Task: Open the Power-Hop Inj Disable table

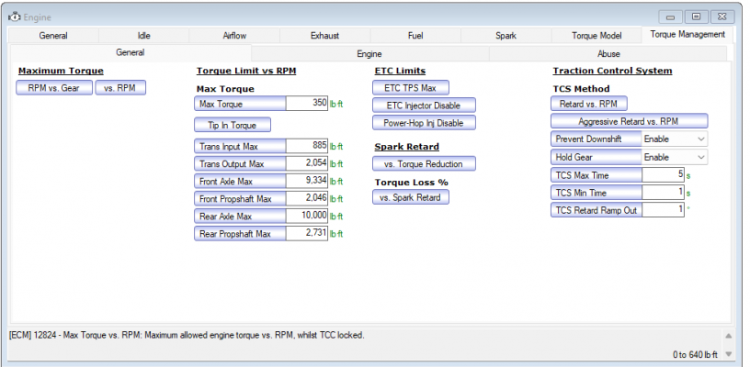Action: (424, 123)
